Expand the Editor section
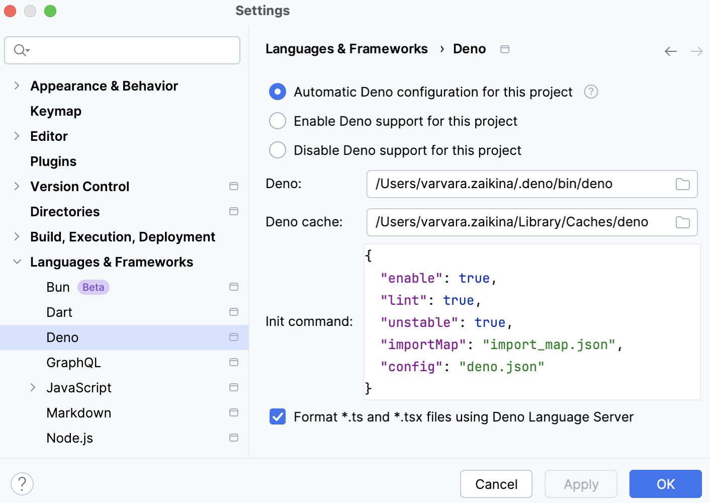The height and width of the screenshot is (503, 710). point(17,136)
